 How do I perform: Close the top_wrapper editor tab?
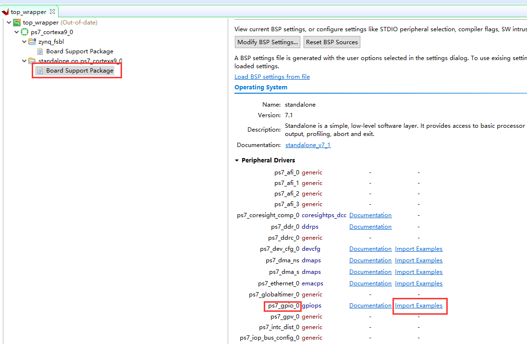point(52,12)
